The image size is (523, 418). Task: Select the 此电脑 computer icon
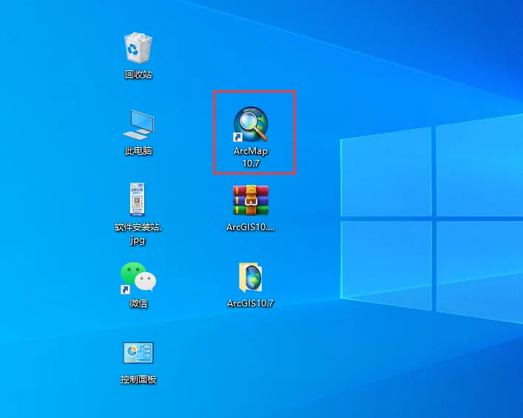pyautogui.click(x=138, y=124)
